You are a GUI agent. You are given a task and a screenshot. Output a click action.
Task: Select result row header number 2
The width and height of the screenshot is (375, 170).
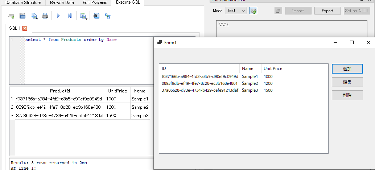pyautogui.click(x=12, y=107)
